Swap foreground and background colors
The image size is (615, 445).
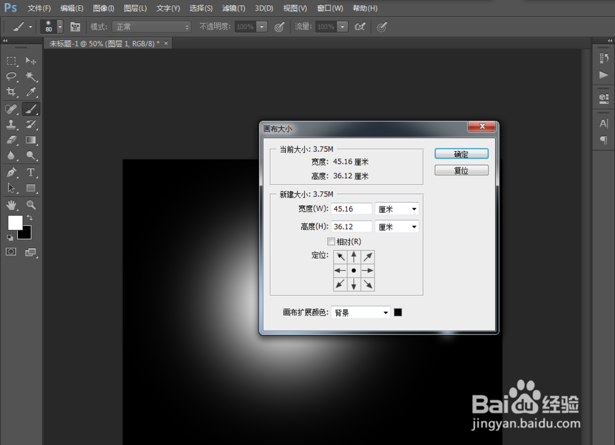(30, 217)
